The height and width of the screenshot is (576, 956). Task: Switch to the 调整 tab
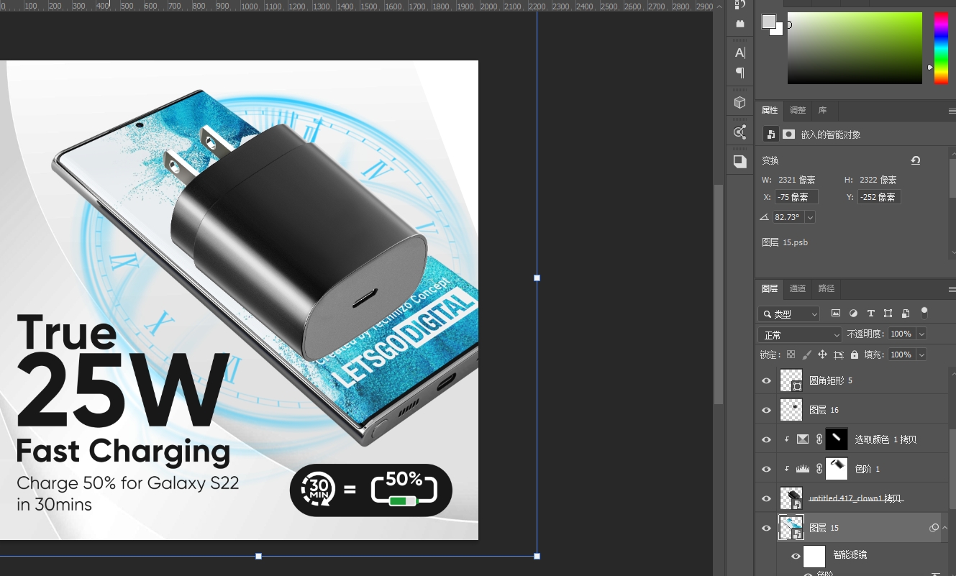coord(798,110)
